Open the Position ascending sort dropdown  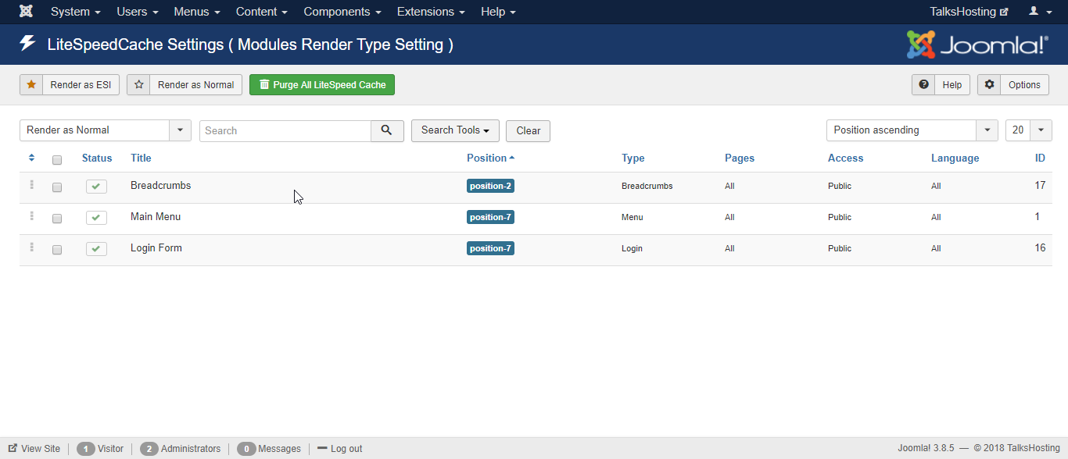coord(912,130)
